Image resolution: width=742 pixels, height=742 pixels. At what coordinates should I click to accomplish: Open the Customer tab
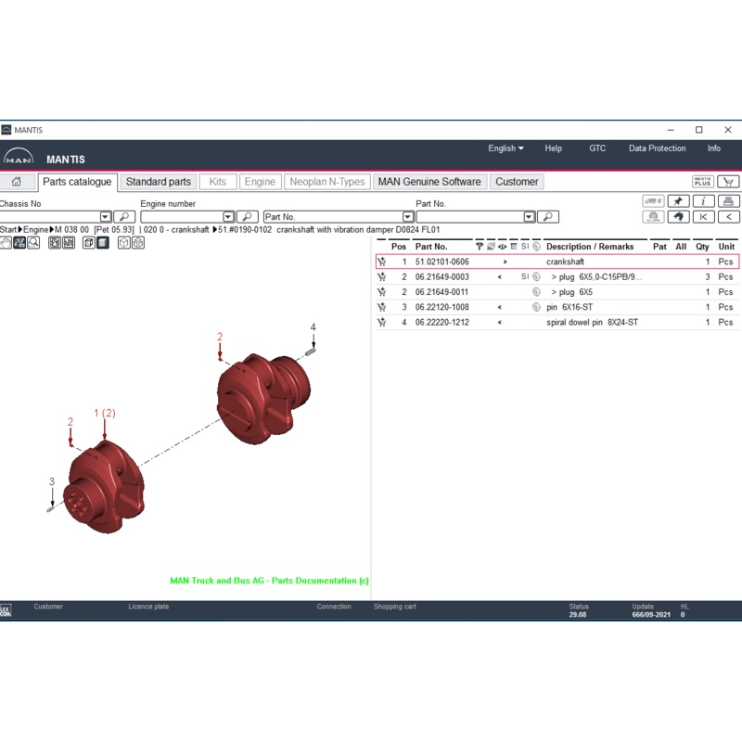tap(517, 182)
